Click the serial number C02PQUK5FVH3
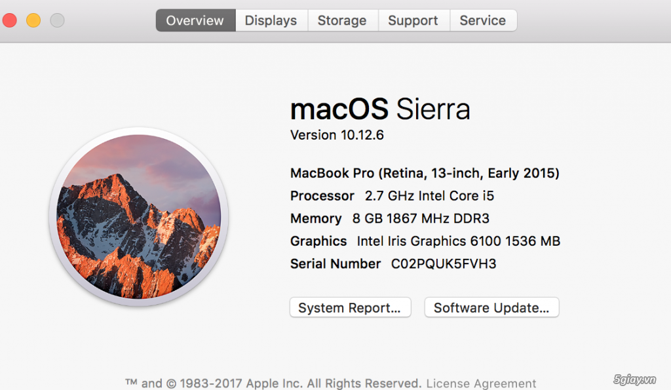Viewport: 671px width, 390px height. (x=443, y=263)
